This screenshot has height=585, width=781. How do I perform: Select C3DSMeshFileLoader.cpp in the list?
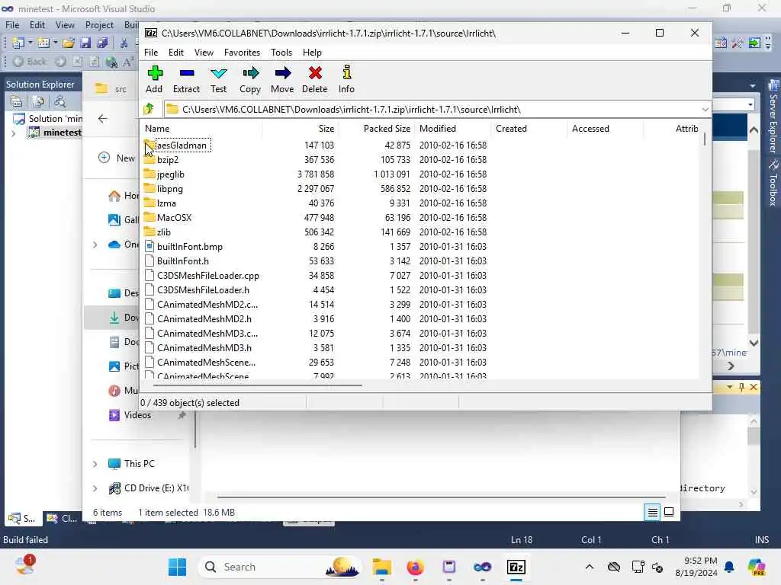207,275
